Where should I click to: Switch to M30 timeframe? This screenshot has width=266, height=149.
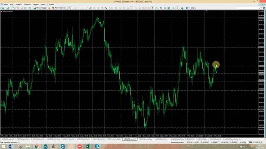[124, 8]
